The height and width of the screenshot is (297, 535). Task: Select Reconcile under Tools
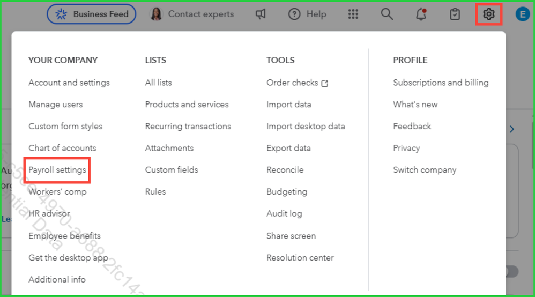tap(285, 170)
